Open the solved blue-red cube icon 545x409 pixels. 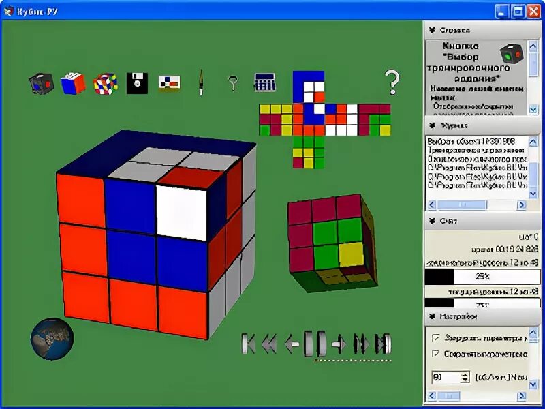tap(74, 83)
